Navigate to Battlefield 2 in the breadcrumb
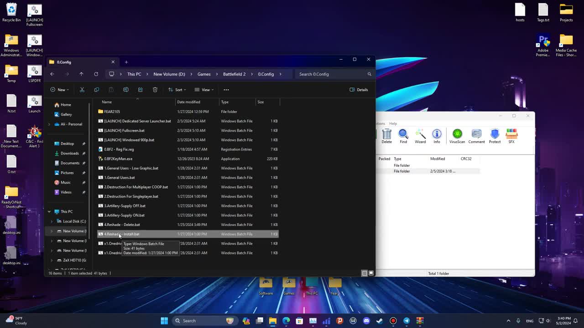 pos(234,74)
